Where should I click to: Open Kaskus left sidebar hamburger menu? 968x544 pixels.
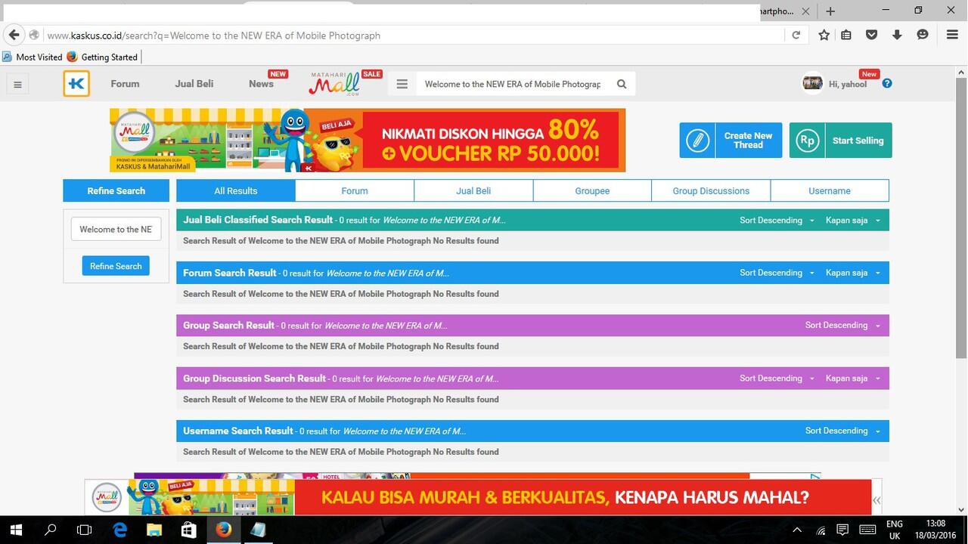click(x=17, y=84)
